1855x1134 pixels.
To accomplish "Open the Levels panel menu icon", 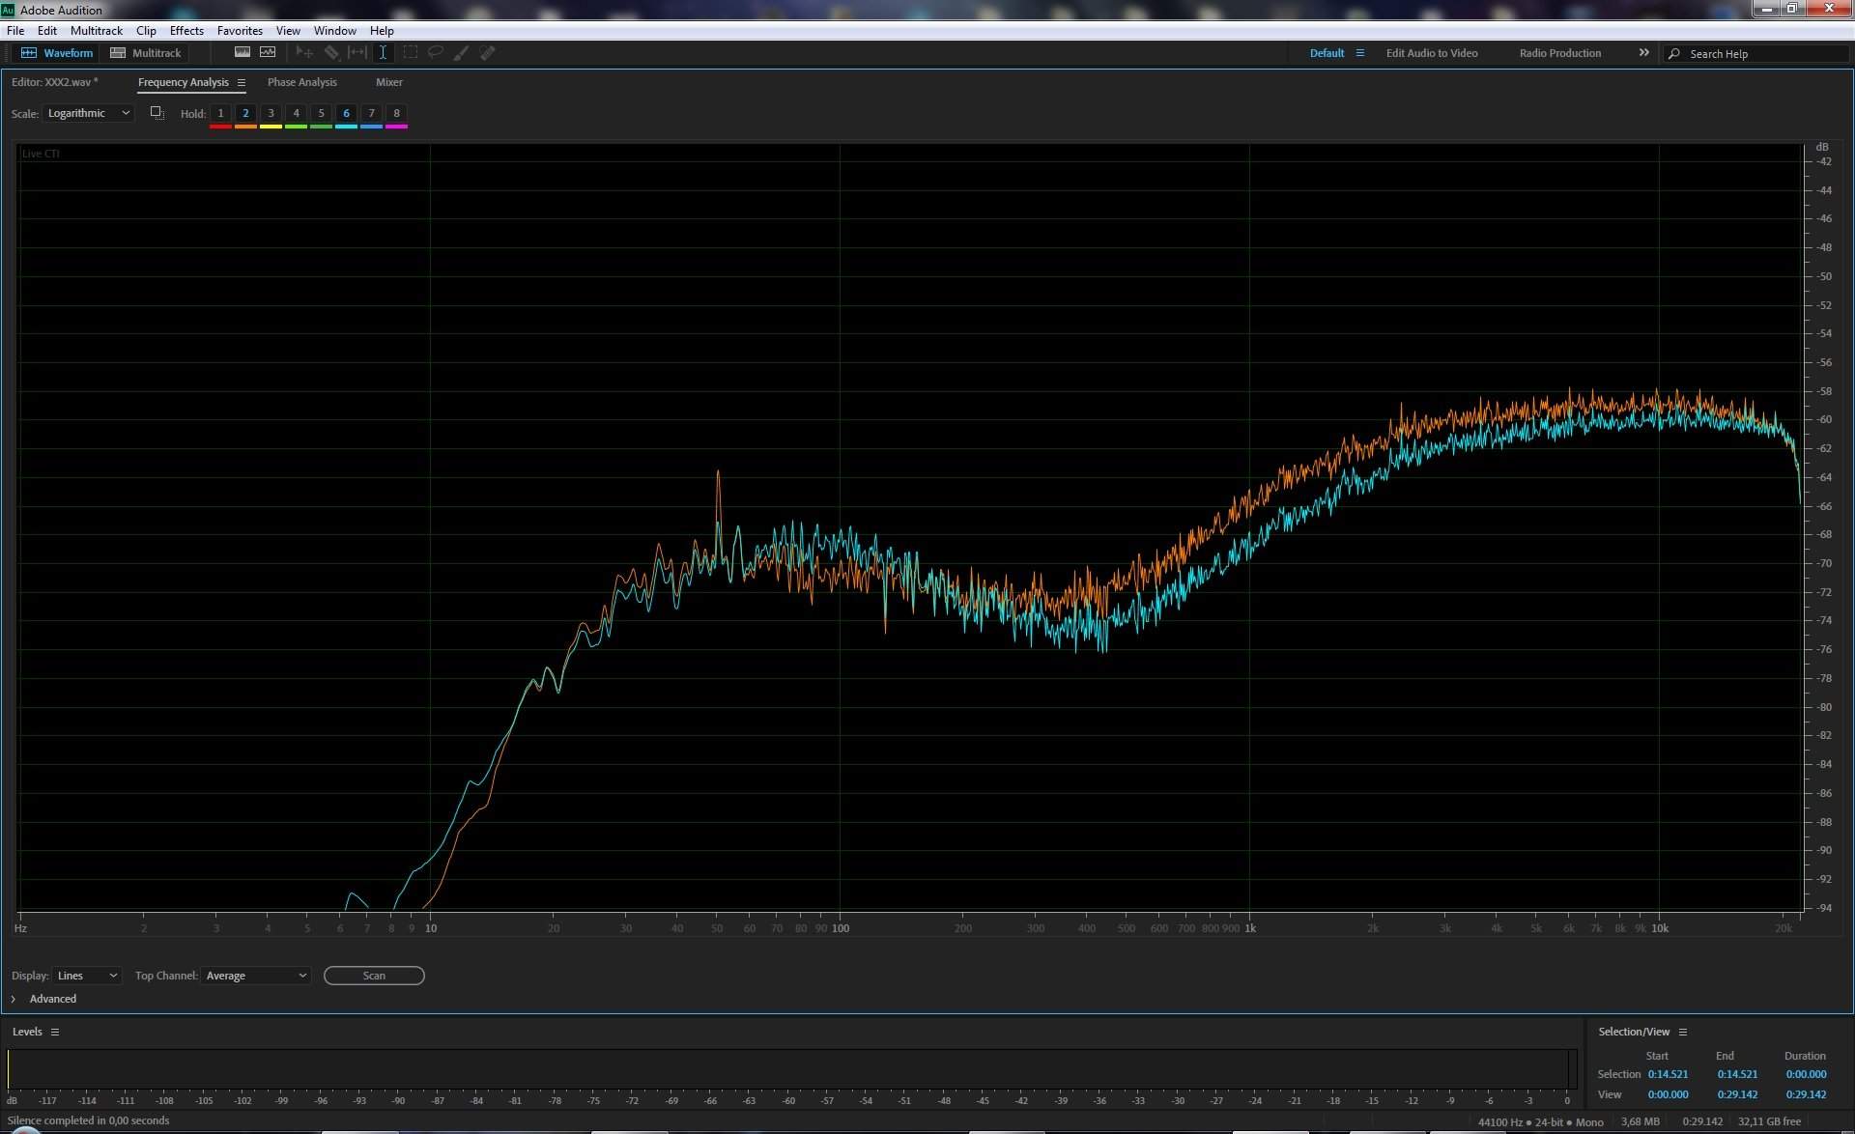I will (55, 1032).
